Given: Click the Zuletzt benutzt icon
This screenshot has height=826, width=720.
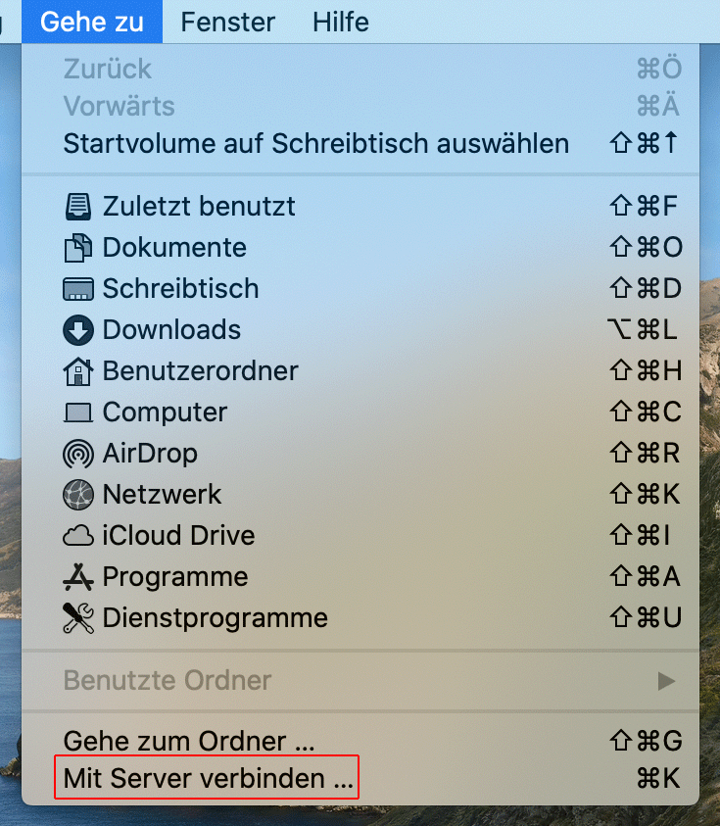Looking at the screenshot, I should (78, 206).
